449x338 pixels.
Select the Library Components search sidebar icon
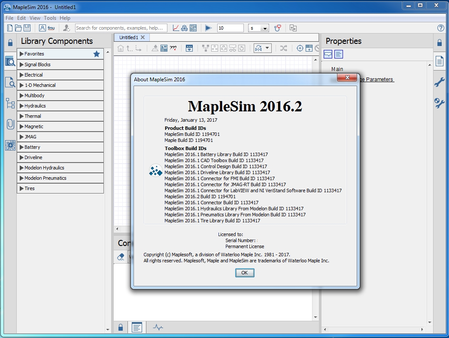click(x=10, y=61)
